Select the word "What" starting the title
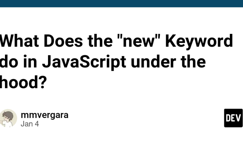 [x=19, y=41]
